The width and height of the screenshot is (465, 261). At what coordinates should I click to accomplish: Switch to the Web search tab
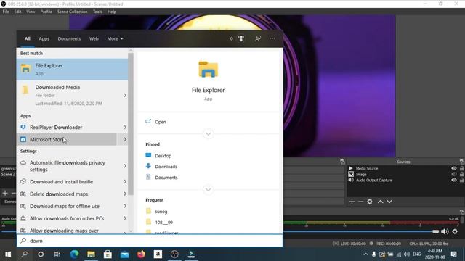tap(94, 38)
